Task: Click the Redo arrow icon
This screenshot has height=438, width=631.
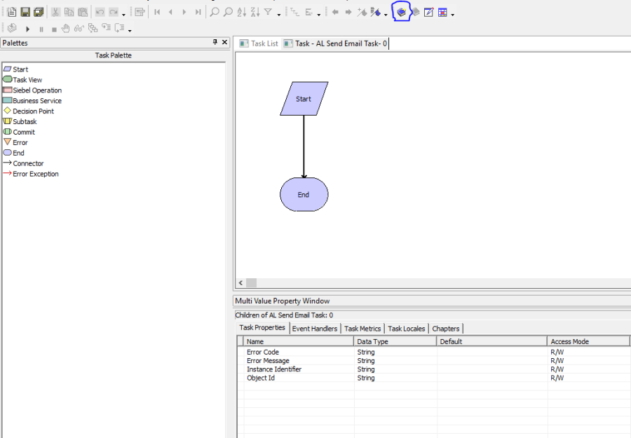Action: [x=114, y=13]
